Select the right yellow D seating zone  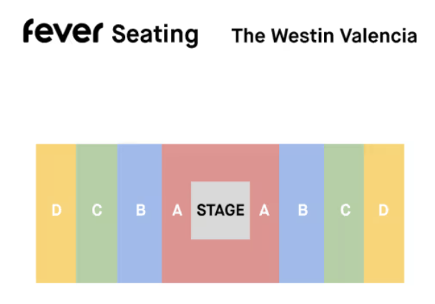pos(384,213)
